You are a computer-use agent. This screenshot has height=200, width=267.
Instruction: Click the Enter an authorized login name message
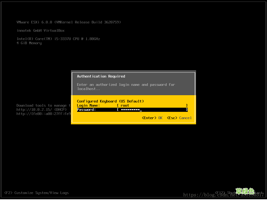[126, 87]
